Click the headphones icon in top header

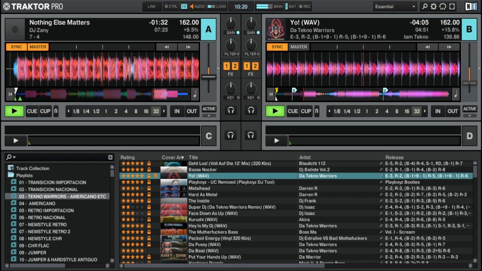click(x=443, y=6)
